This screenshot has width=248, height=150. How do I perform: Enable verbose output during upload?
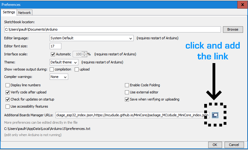pyautogui.click(x=76, y=69)
